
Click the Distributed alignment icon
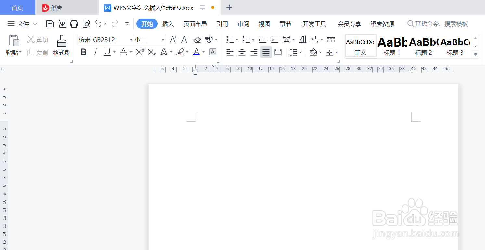278,52
